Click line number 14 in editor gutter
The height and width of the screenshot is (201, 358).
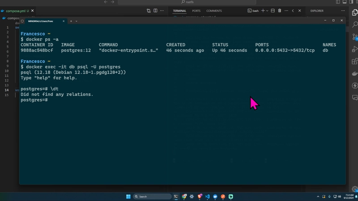click(7, 90)
